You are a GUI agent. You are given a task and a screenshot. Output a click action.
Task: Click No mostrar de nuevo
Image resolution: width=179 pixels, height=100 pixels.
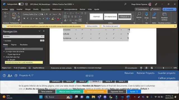tap(110, 26)
